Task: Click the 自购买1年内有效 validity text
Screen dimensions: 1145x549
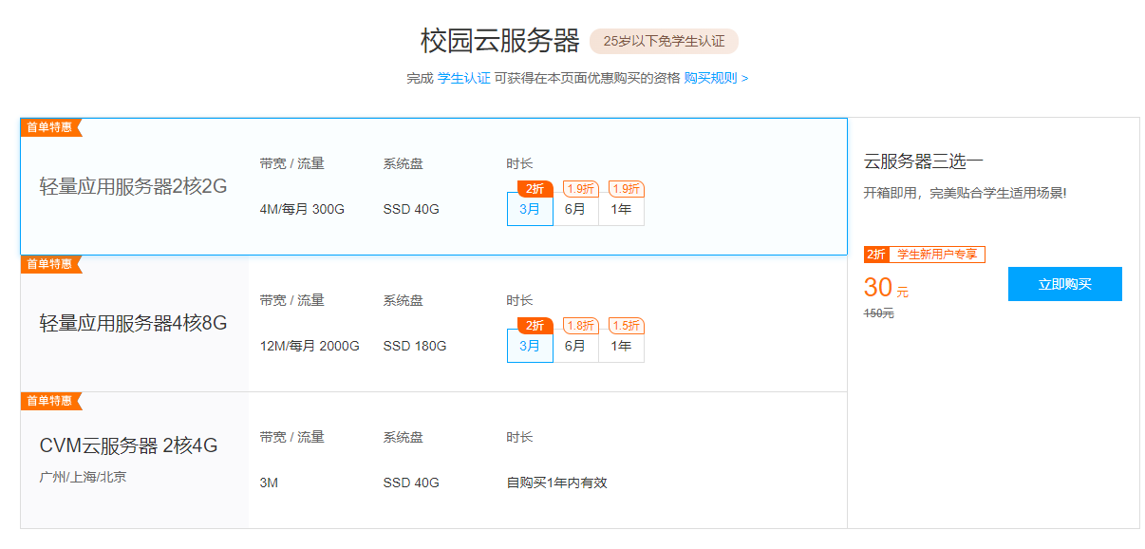Action: 556,483
